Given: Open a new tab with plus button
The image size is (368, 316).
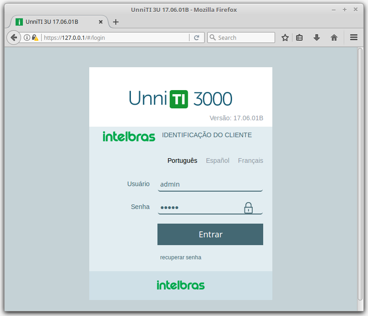Looking at the screenshot, I should [x=116, y=21].
